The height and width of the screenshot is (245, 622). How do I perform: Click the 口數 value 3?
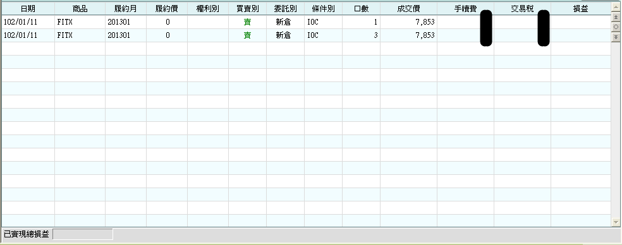point(375,35)
